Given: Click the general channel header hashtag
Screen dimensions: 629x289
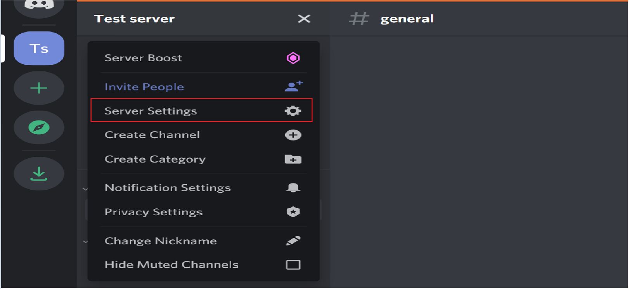Looking at the screenshot, I should pos(359,19).
